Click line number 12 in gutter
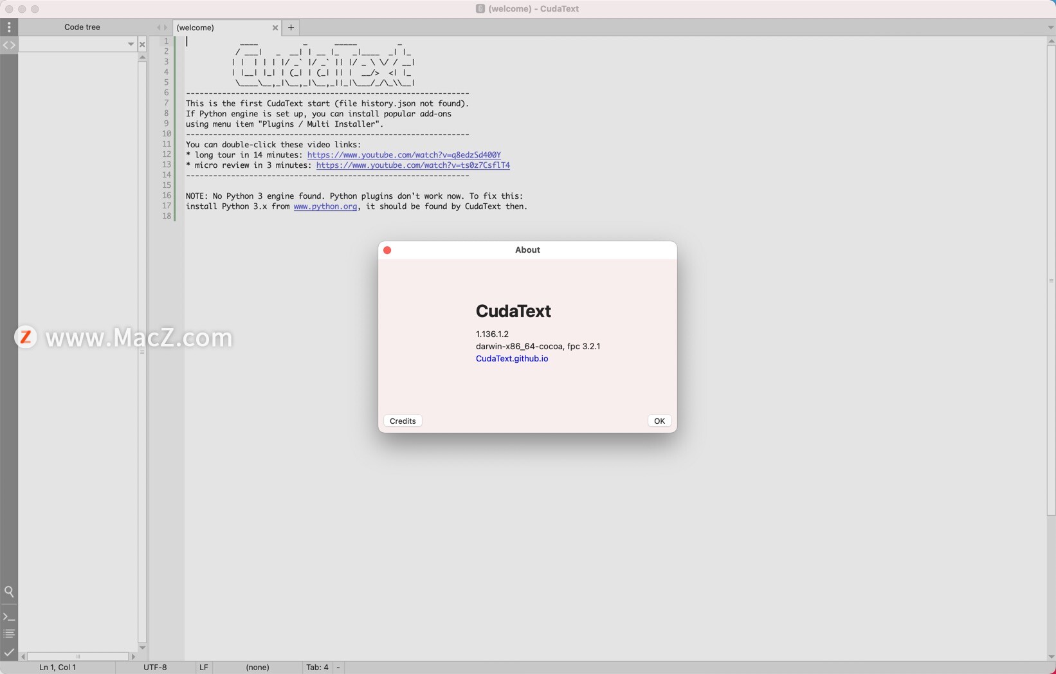The height and width of the screenshot is (674, 1056). pos(166,154)
